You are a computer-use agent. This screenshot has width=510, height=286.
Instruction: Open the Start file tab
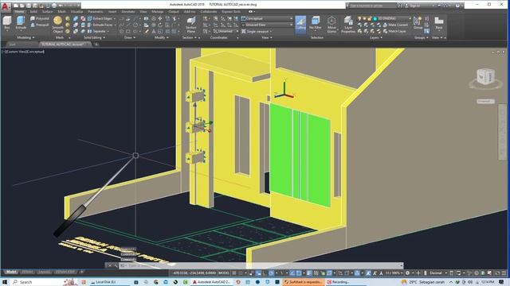[x=13, y=44]
